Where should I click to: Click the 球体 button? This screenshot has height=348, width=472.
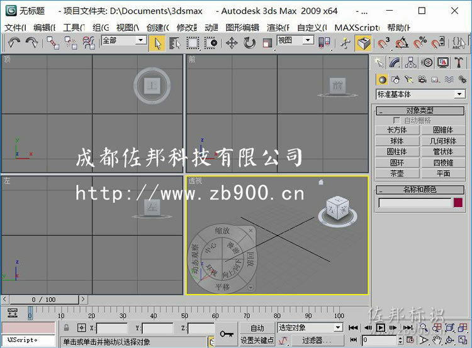tap(397, 141)
